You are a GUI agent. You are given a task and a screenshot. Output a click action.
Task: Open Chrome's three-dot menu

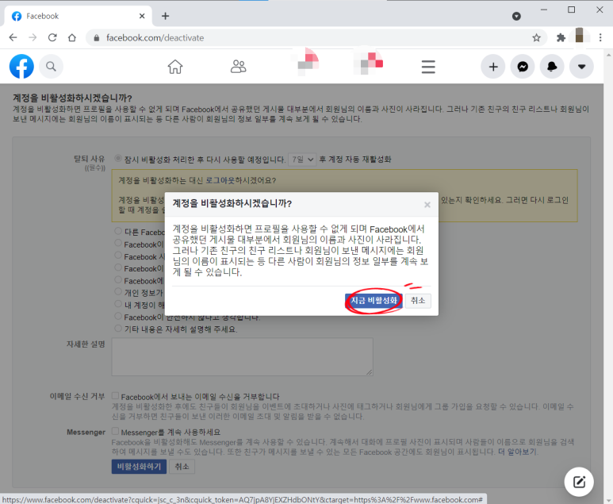(600, 37)
